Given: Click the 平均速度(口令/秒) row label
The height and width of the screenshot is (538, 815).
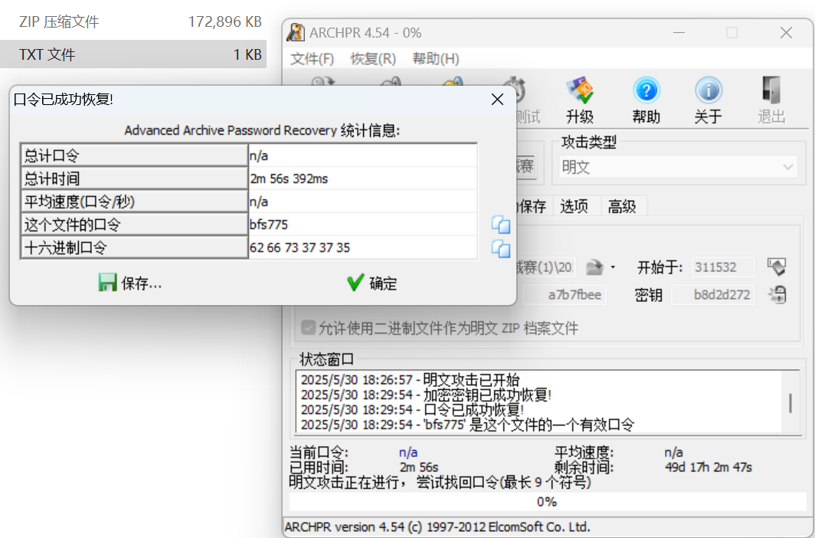Looking at the screenshot, I should [x=134, y=202].
